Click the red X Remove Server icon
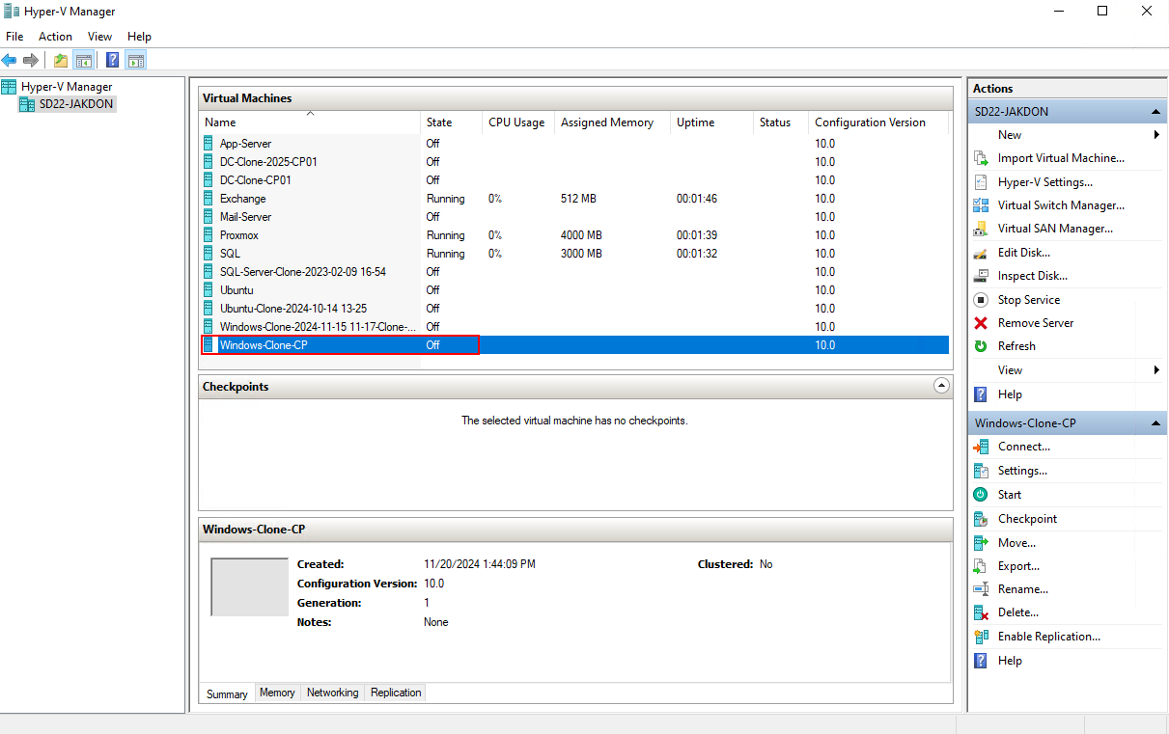Viewport: 1169px width, 734px height. 981,323
